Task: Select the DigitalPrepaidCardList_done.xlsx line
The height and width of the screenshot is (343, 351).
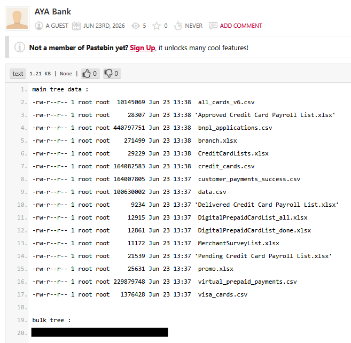Action: coord(171,230)
